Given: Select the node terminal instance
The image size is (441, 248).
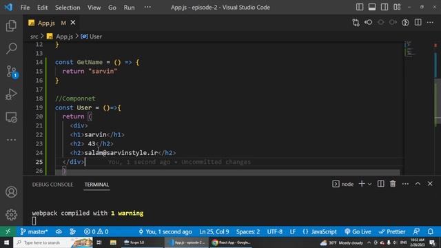Looking at the screenshot, I should click(x=343, y=184).
